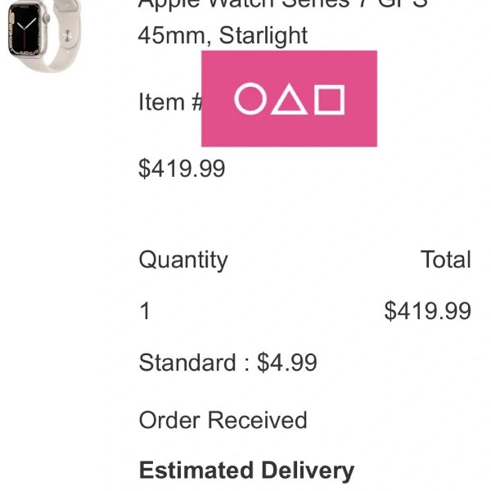Click the pink box covering the item number
Screen dimensions: 491x491
289,98
